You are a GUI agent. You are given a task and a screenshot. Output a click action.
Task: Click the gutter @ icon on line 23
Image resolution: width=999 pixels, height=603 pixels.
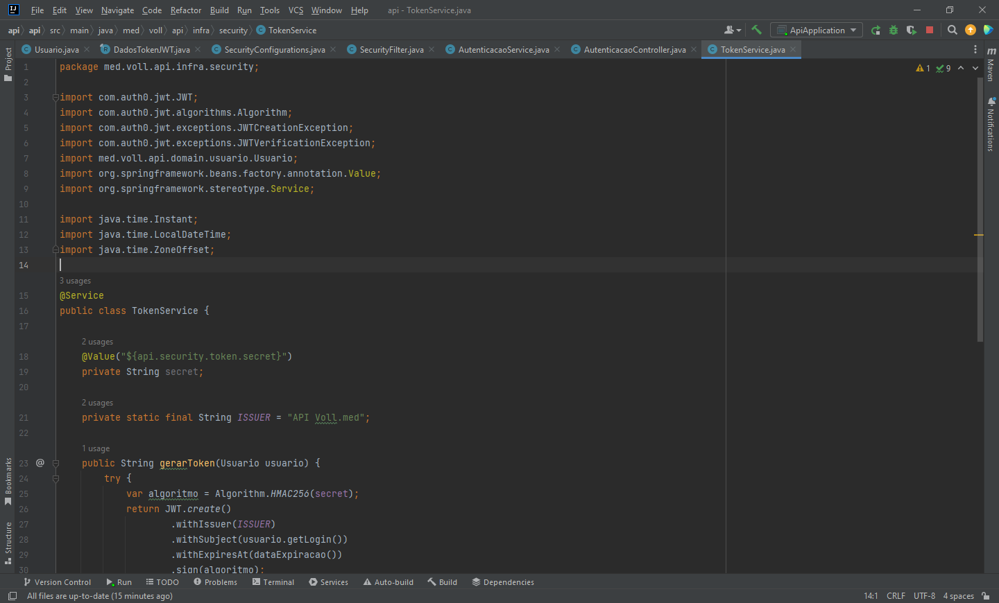(x=40, y=462)
